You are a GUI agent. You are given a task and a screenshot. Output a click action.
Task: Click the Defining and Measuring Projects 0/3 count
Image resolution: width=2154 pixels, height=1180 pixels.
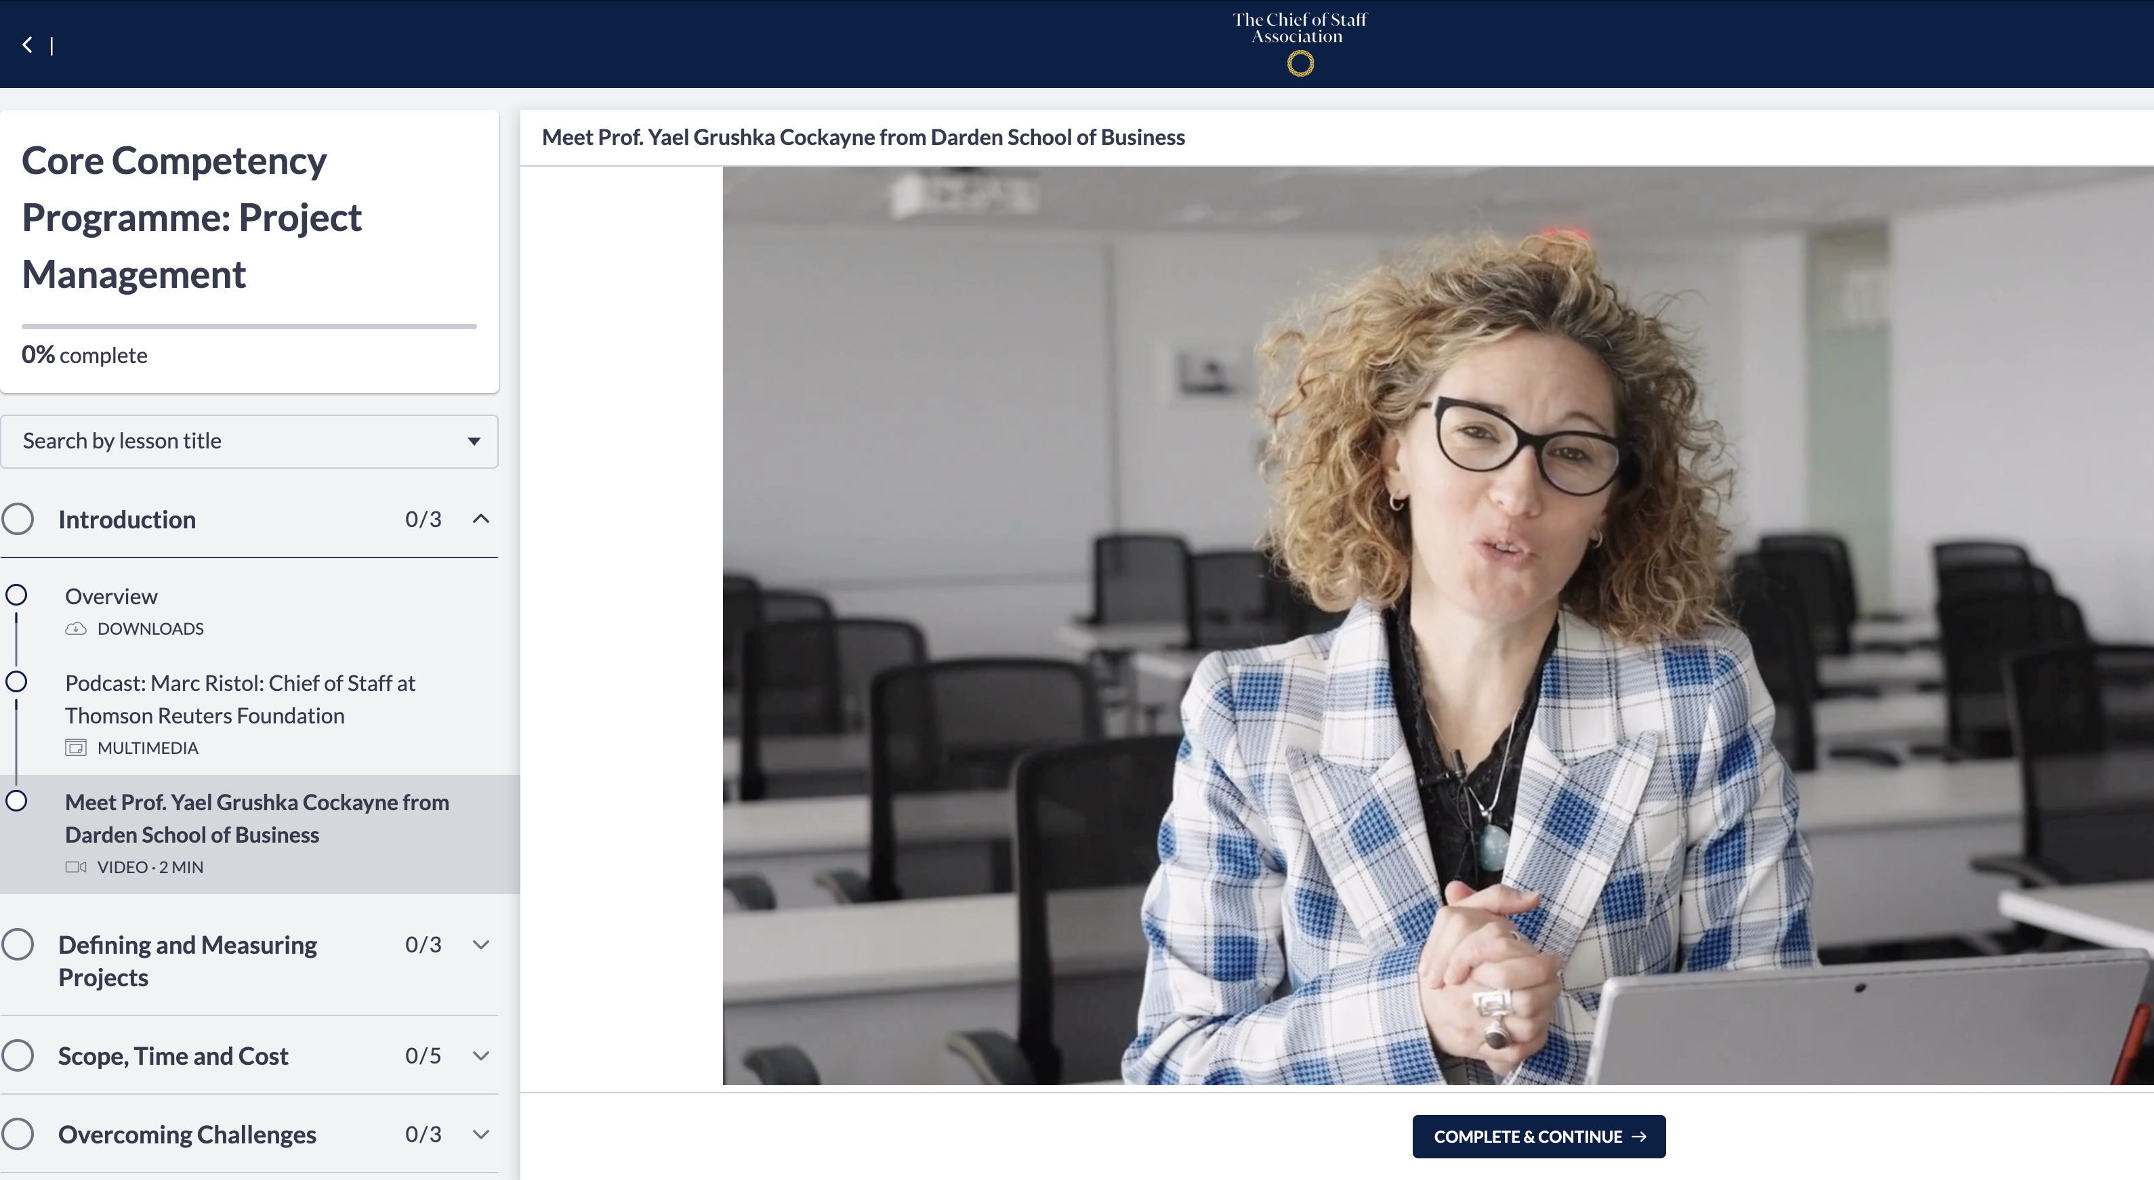(423, 944)
